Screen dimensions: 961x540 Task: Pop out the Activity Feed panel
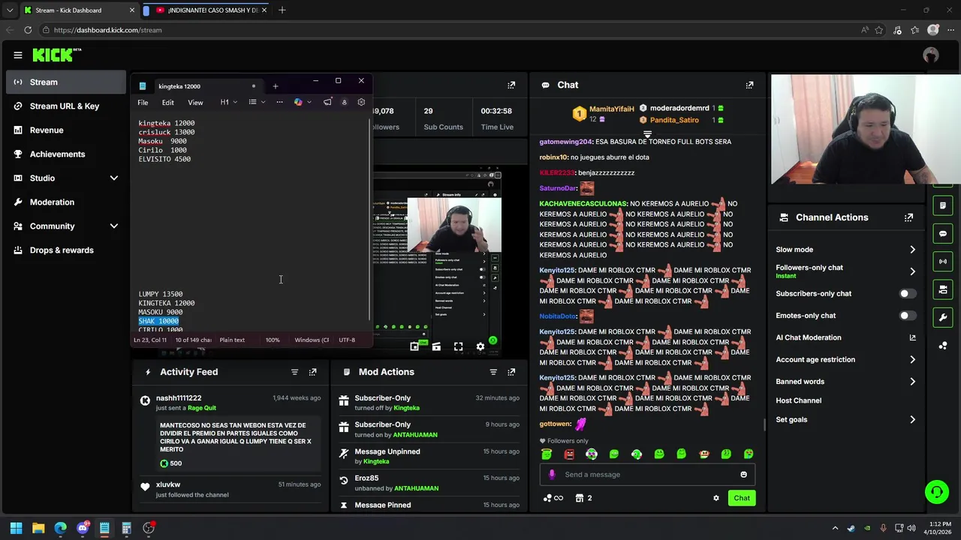point(312,372)
